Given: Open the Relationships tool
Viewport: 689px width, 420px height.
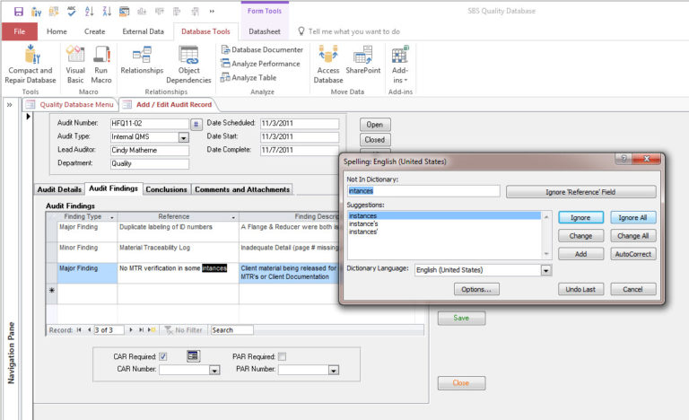Looking at the screenshot, I should tap(142, 56).
